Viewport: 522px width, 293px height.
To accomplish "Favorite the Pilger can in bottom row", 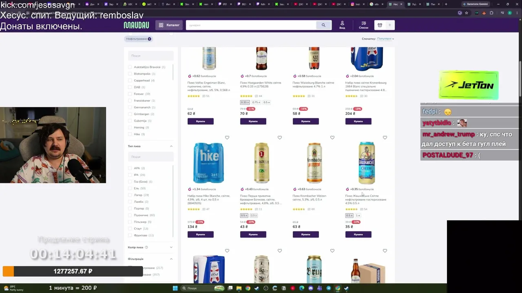I will click(280, 251).
